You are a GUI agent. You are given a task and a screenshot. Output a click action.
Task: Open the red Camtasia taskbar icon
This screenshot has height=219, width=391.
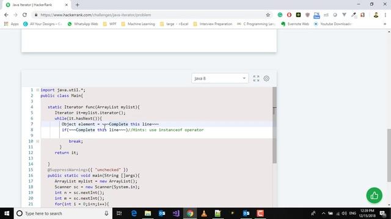click(260, 214)
